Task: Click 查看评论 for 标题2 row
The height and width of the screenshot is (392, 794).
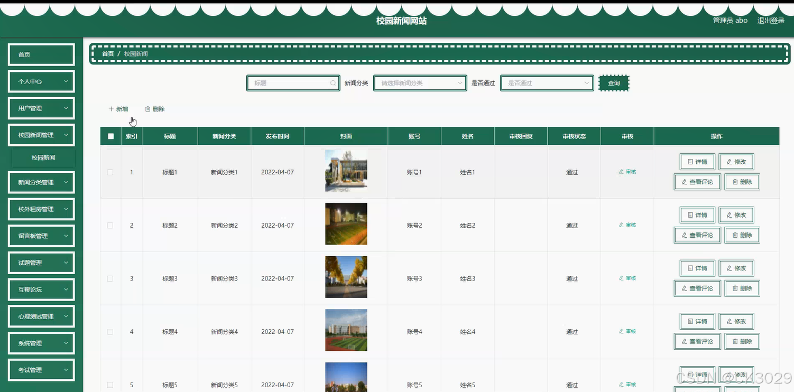Action: point(697,235)
